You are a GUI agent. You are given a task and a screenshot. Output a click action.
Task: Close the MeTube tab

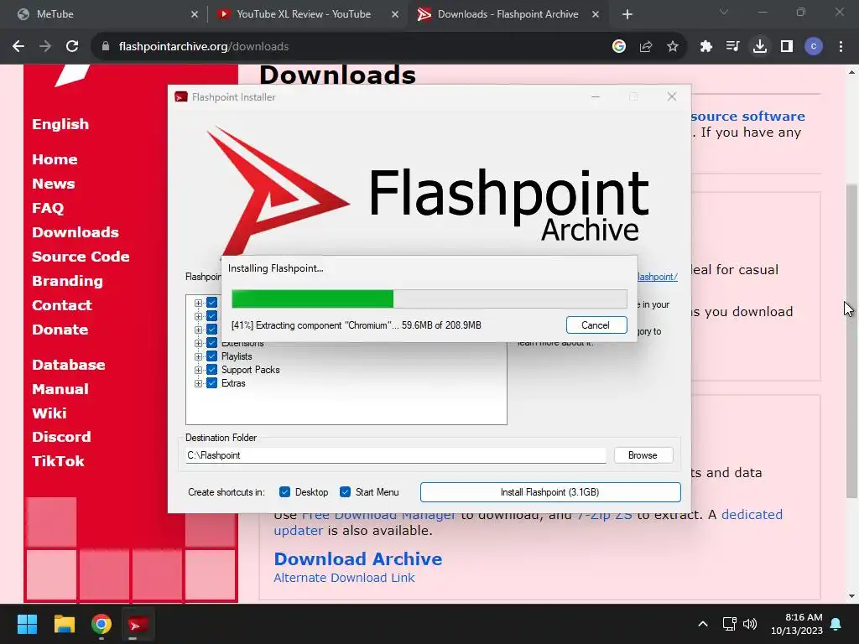click(x=195, y=14)
